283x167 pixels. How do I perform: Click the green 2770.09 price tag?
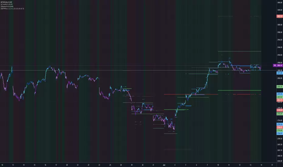[x=280, y=114]
